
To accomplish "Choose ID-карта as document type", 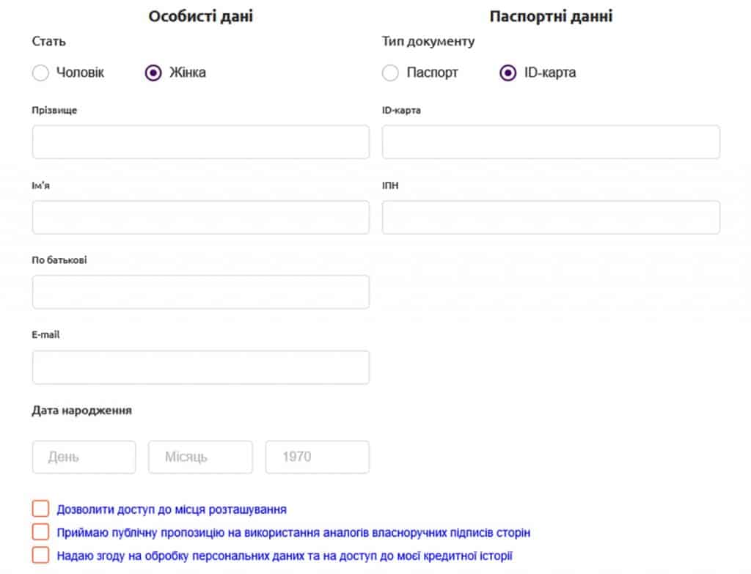I will click(x=508, y=73).
